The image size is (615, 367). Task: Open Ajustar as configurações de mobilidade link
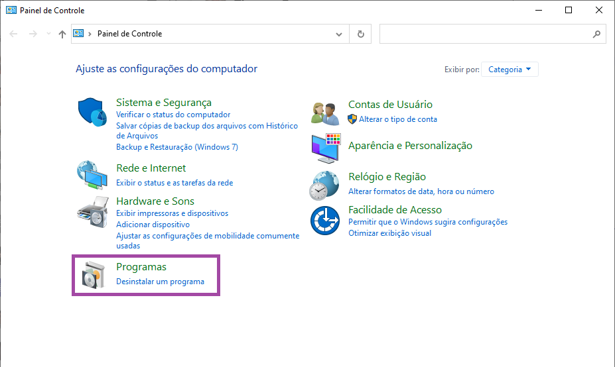pos(208,241)
